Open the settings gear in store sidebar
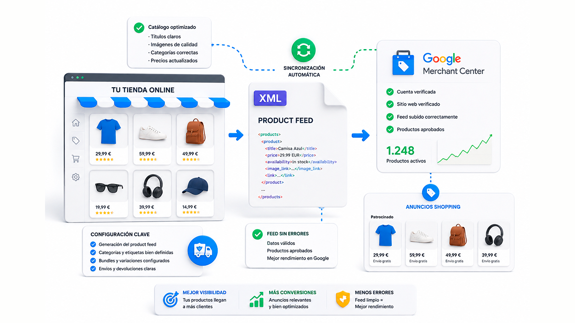Image resolution: width=575 pixels, height=323 pixels. pyautogui.click(x=76, y=177)
